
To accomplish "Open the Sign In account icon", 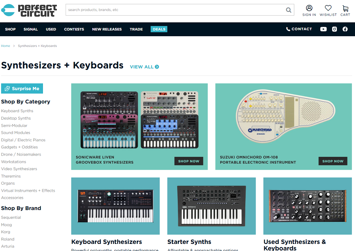I will coord(309,11).
